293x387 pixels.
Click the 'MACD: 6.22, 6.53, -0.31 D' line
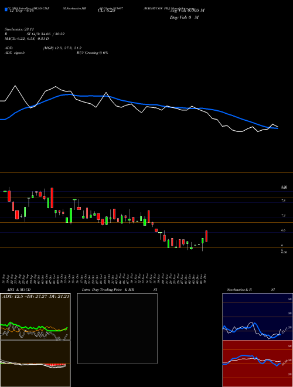click(x=26, y=39)
